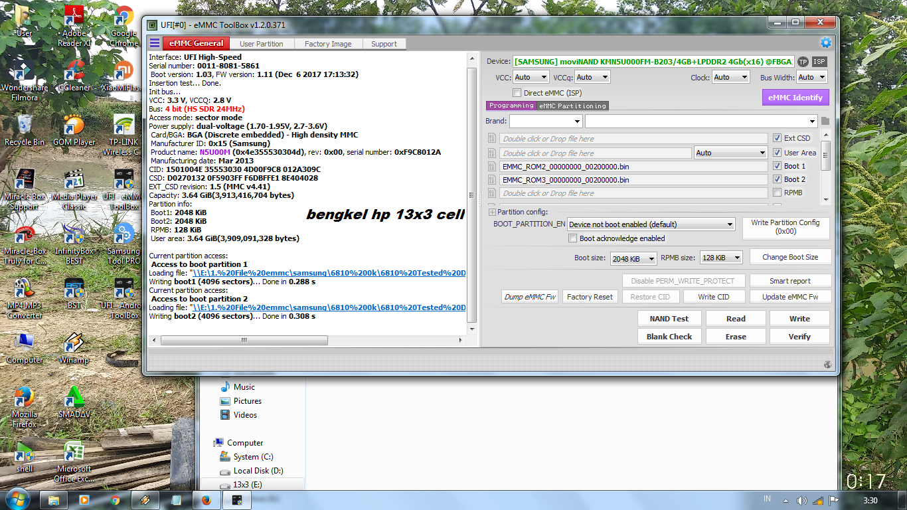Open the Bus Width dropdown

pyautogui.click(x=811, y=77)
